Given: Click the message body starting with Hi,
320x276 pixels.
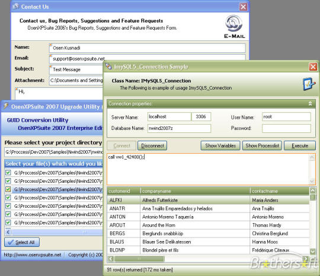Looking at the screenshot, I should click(59, 93).
